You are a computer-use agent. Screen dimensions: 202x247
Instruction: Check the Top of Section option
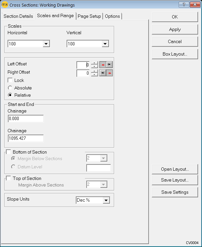pos(9,178)
